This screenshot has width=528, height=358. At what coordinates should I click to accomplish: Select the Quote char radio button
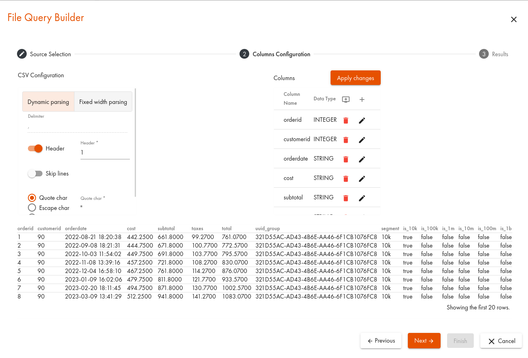[32, 198]
